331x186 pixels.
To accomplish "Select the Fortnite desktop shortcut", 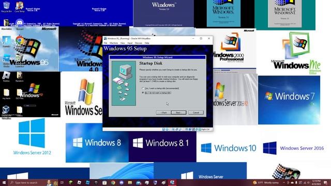I will coord(6,41).
